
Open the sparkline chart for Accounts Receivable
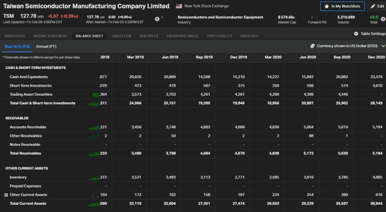coord(93,127)
